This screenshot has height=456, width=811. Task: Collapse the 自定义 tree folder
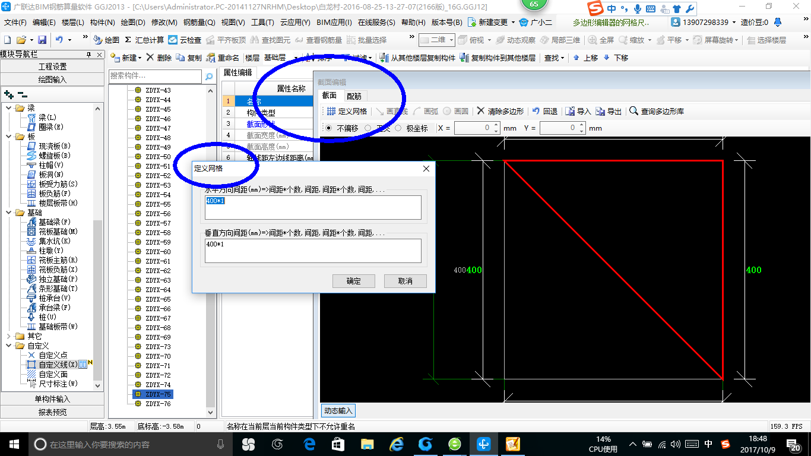click(9, 346)
